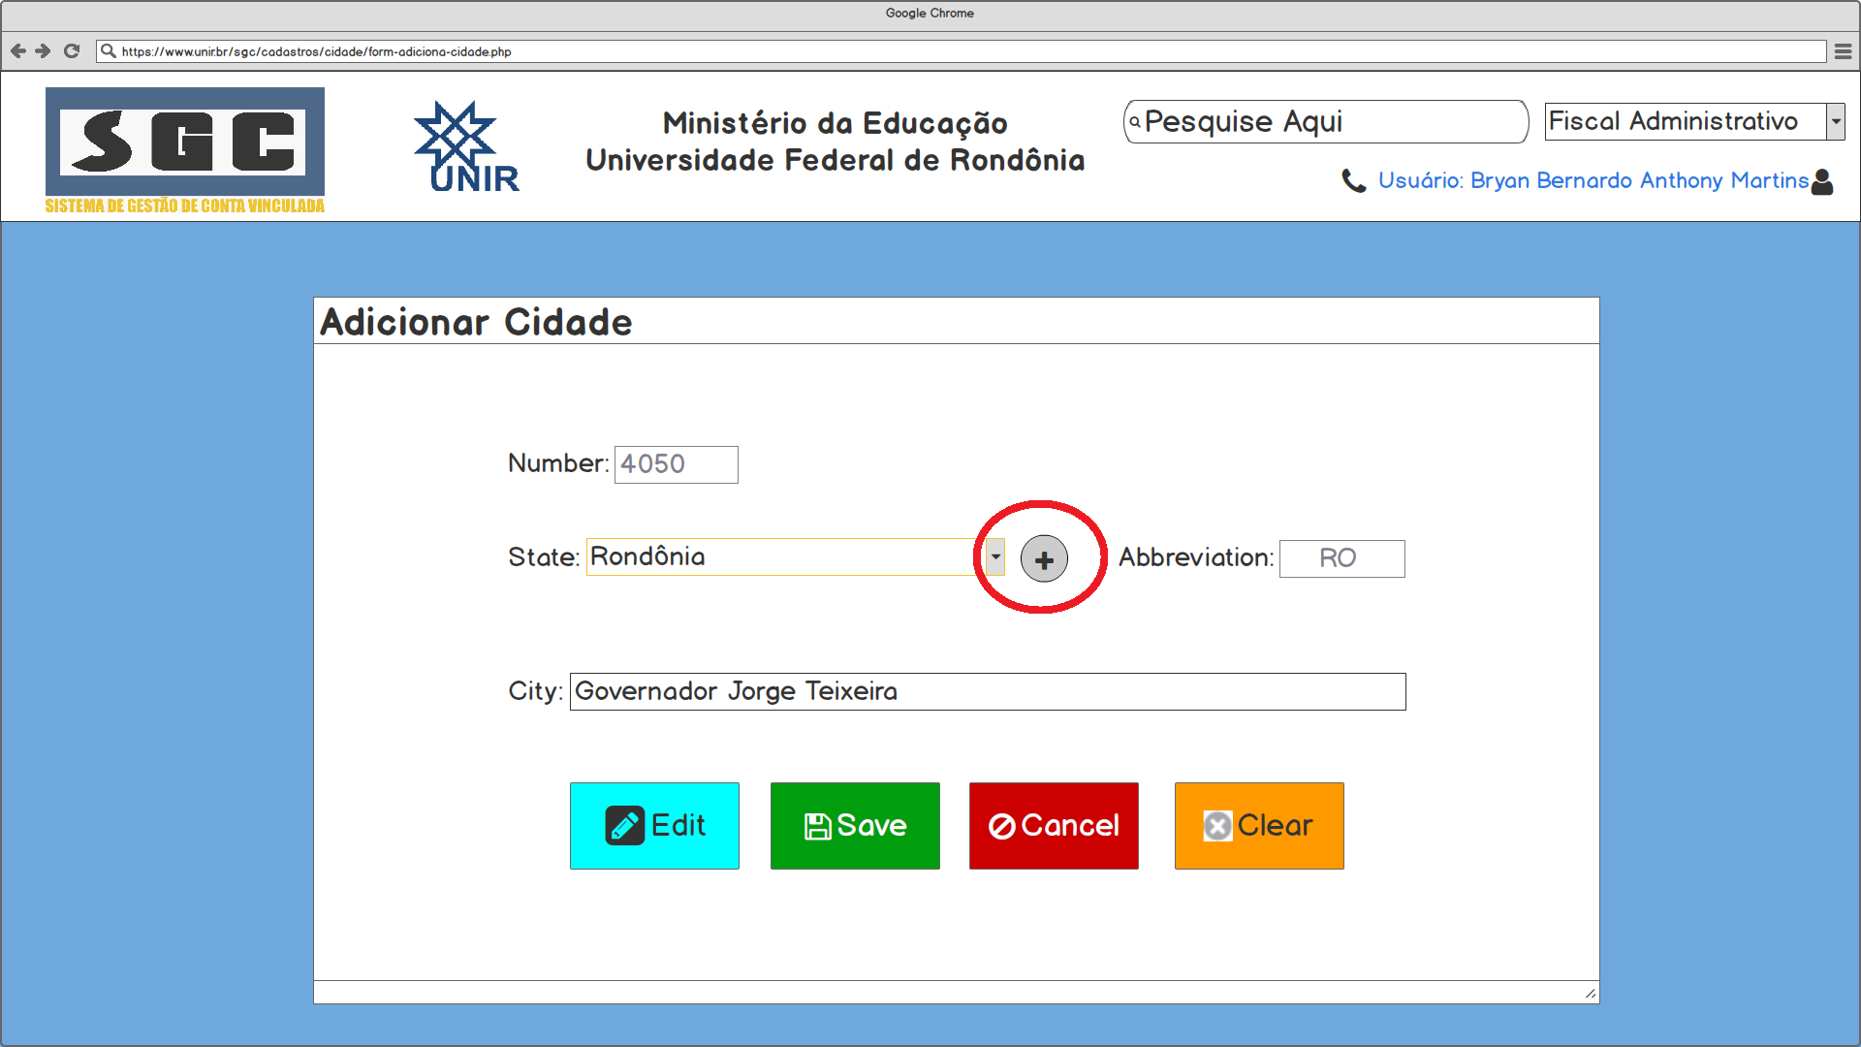Screen dimensions: 1861x1047
Task: Click the Save button
Action: click(855, 825)
